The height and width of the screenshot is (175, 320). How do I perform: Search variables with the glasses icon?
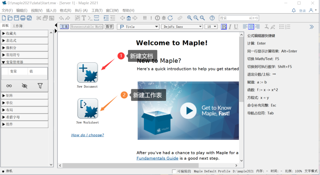coord(9,86)
